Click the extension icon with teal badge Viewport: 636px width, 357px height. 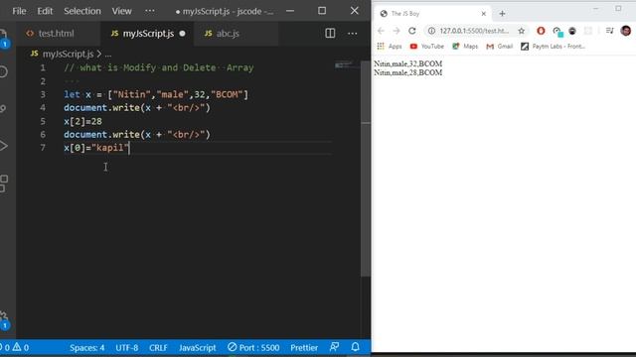pos(557,31)
